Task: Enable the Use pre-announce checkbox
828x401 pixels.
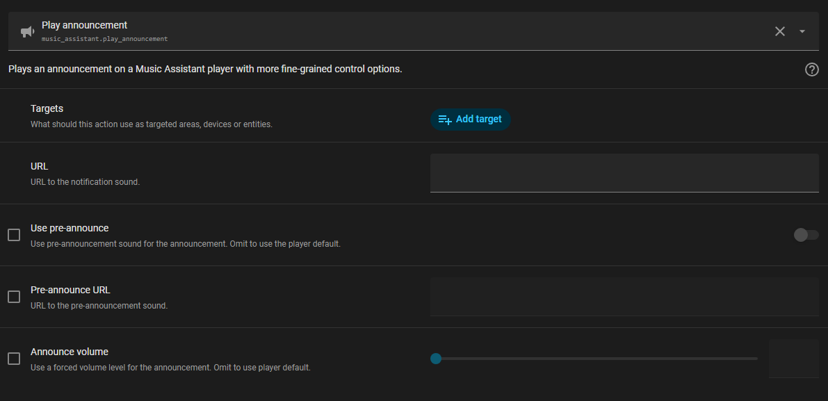Action: [14, 235]
